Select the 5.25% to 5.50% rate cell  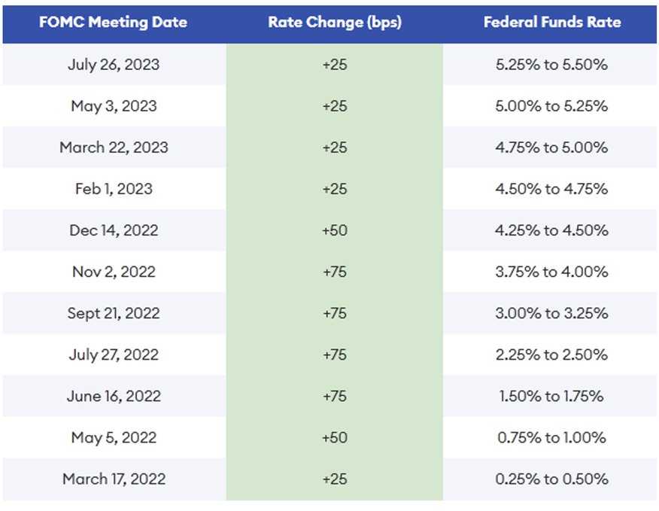[x=551, y=65]
